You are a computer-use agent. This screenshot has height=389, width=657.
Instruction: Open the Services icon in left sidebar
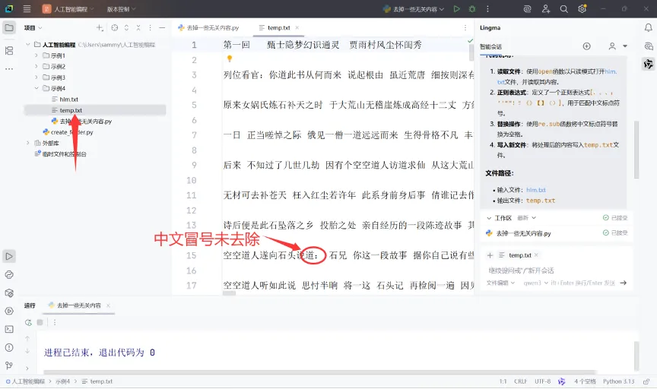9,311
